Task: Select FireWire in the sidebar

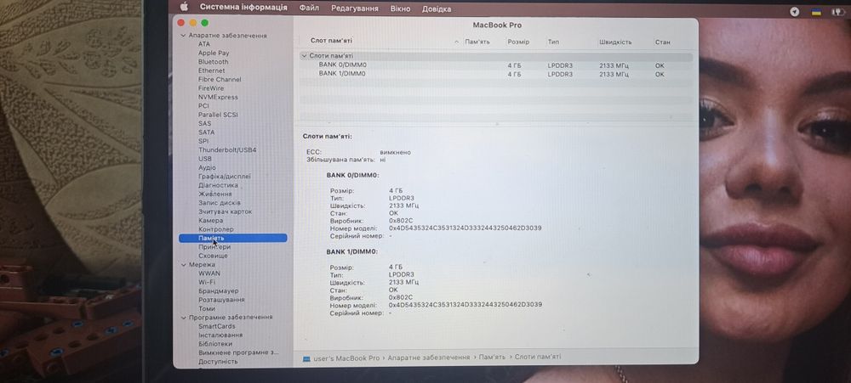Action: click(x=210, y=88)
